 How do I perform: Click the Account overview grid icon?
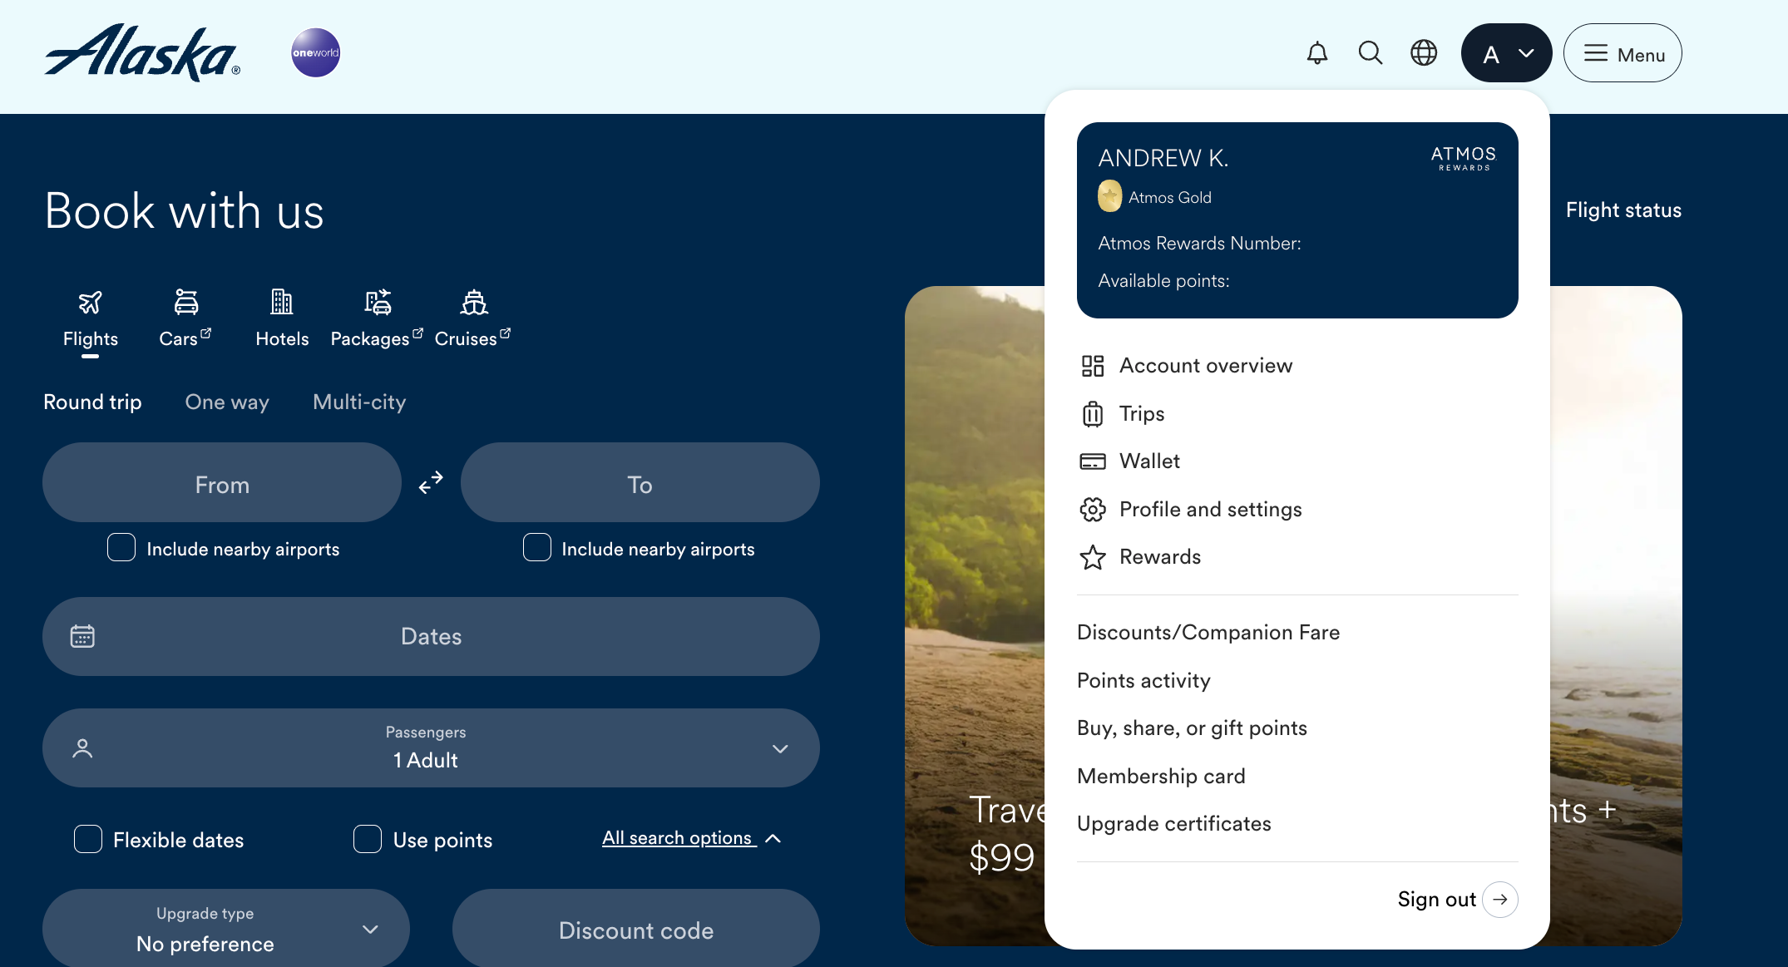click(x=1093, y=366)
